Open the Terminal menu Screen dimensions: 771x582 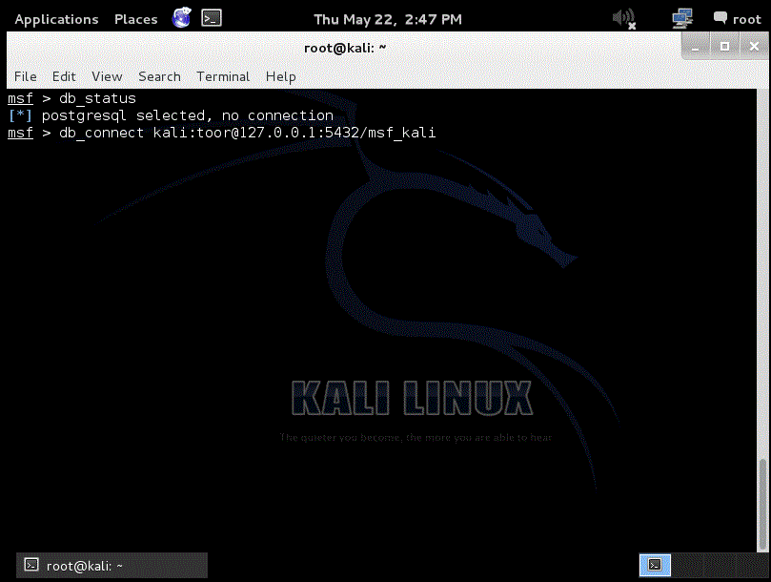[223, 77]
